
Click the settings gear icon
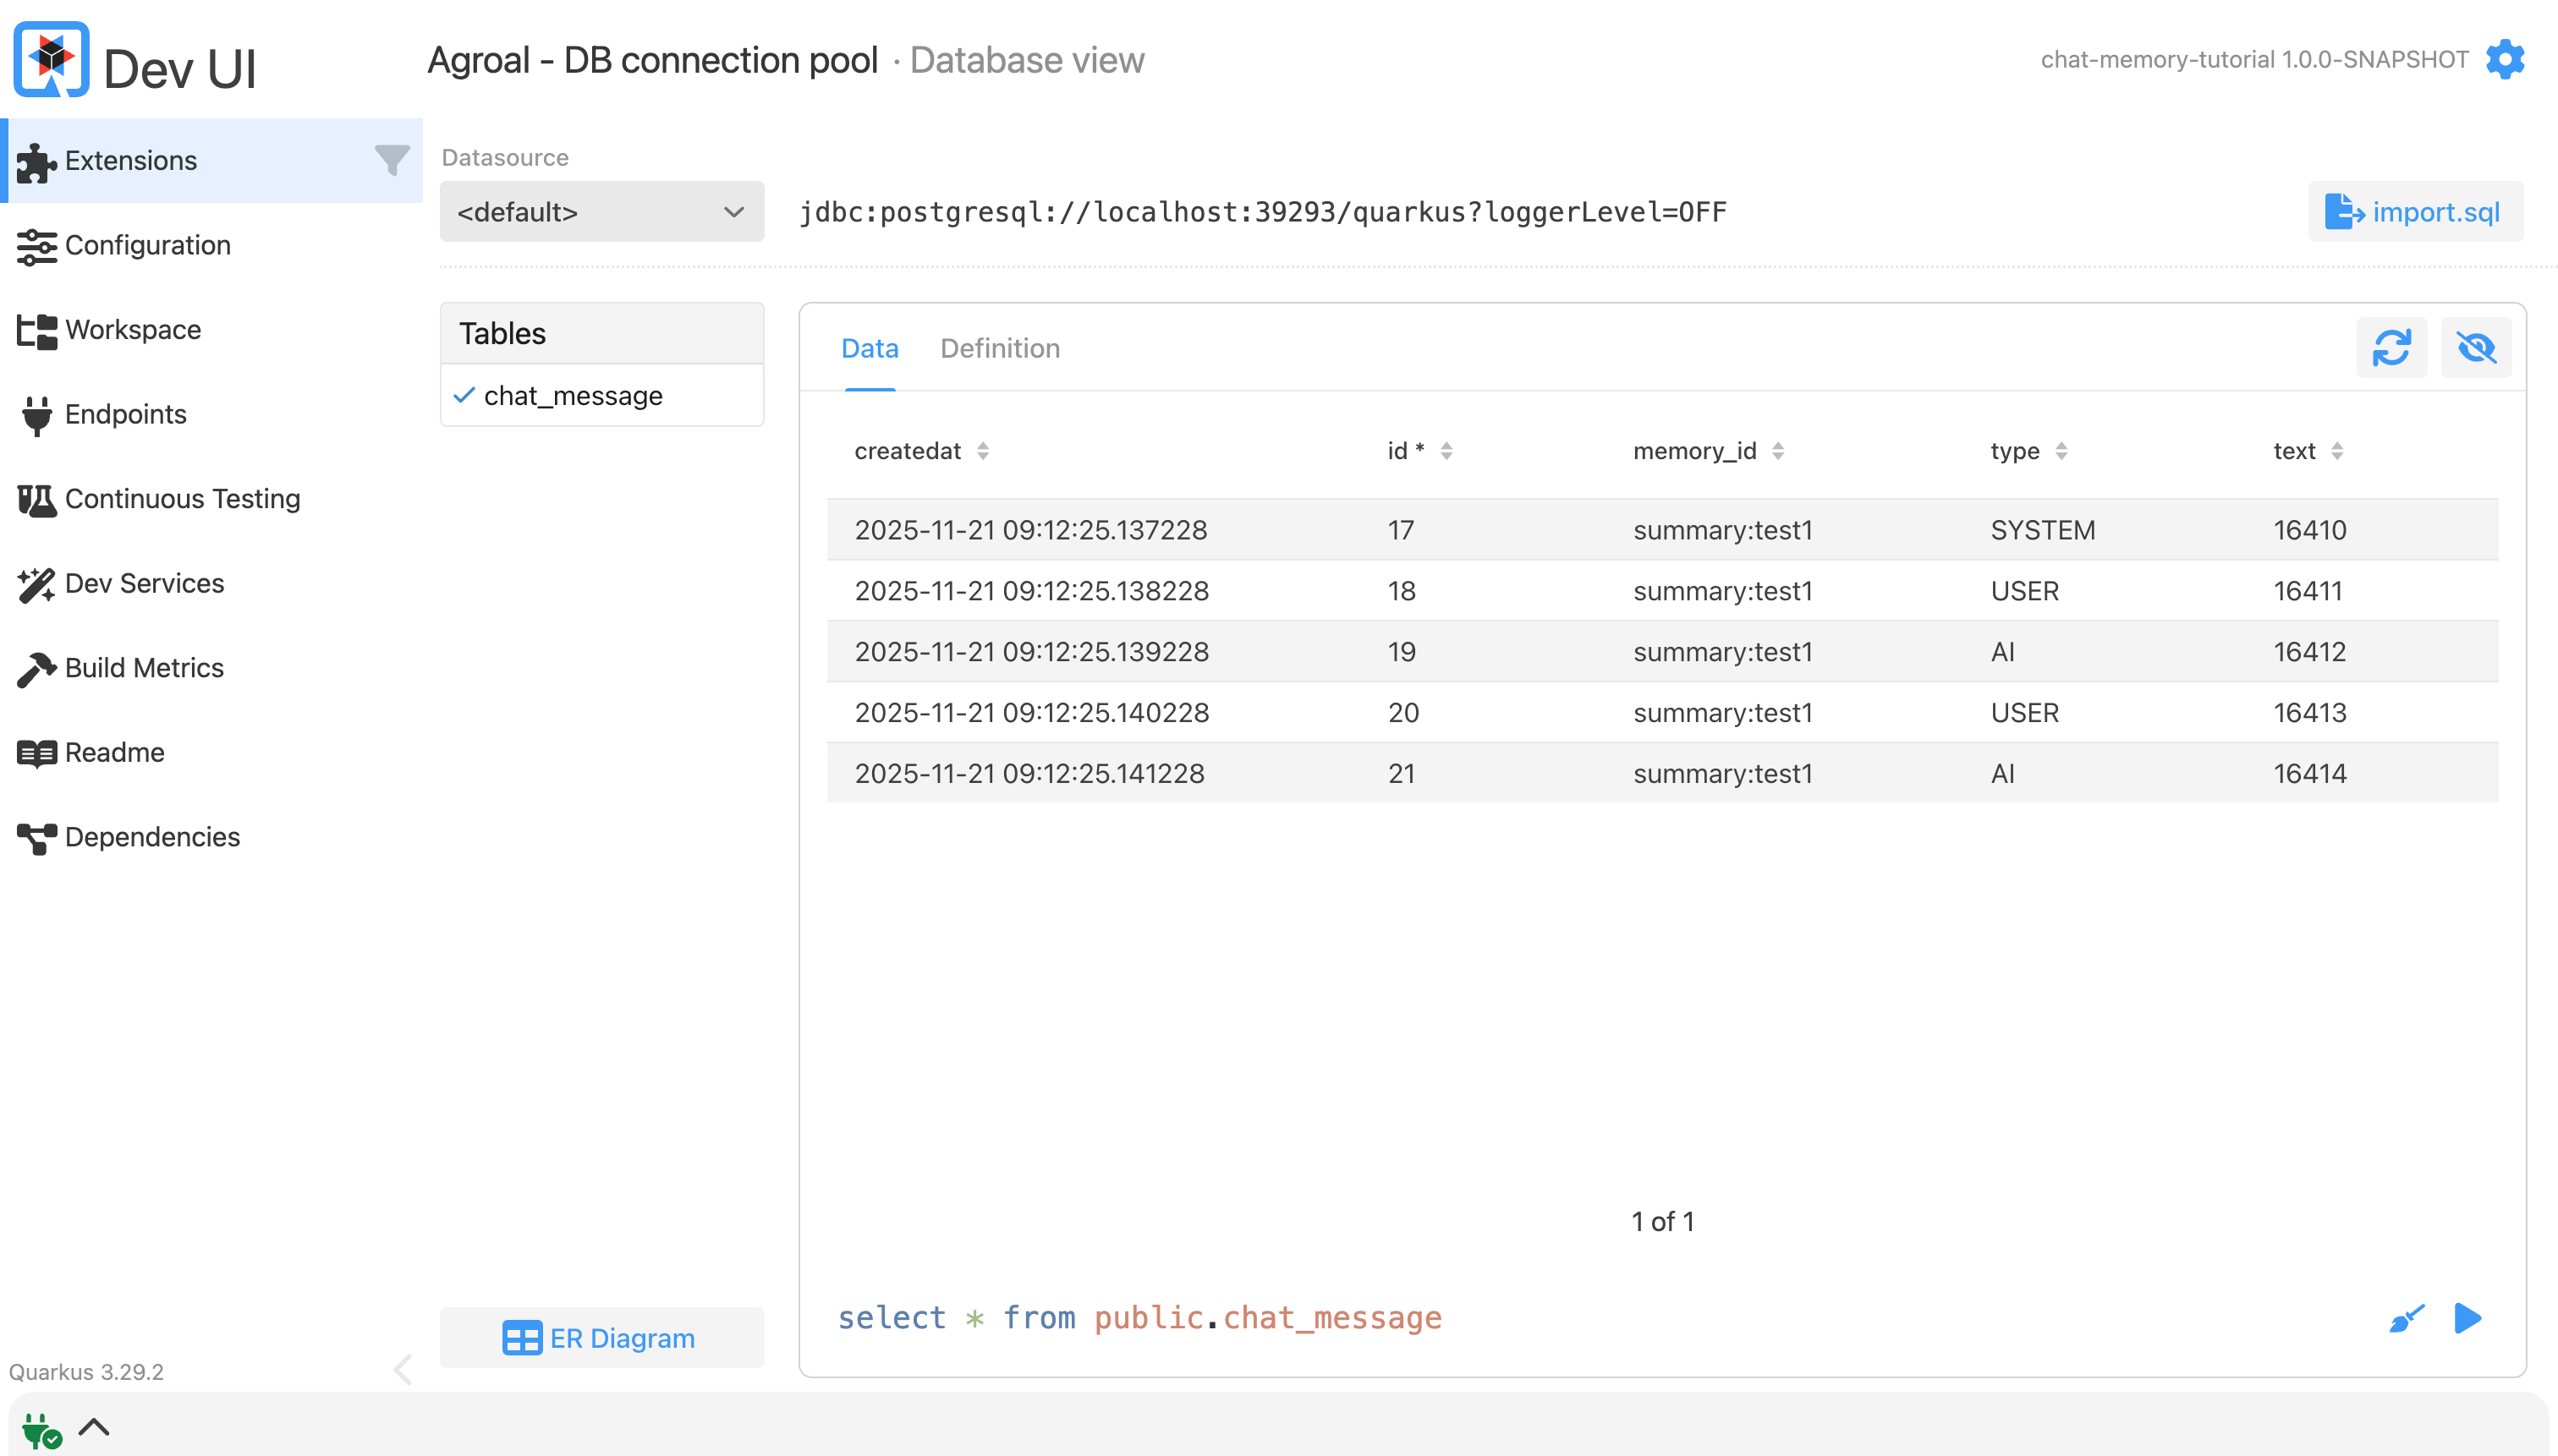(2504, 60)
